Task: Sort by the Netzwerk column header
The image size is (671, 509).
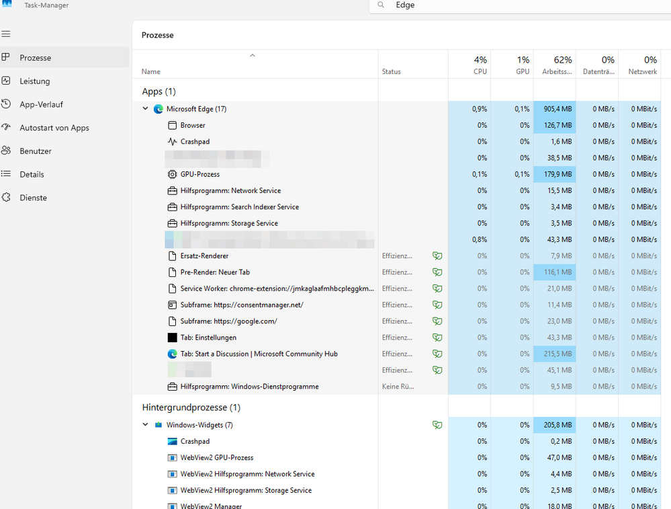Action: (639, 65)
